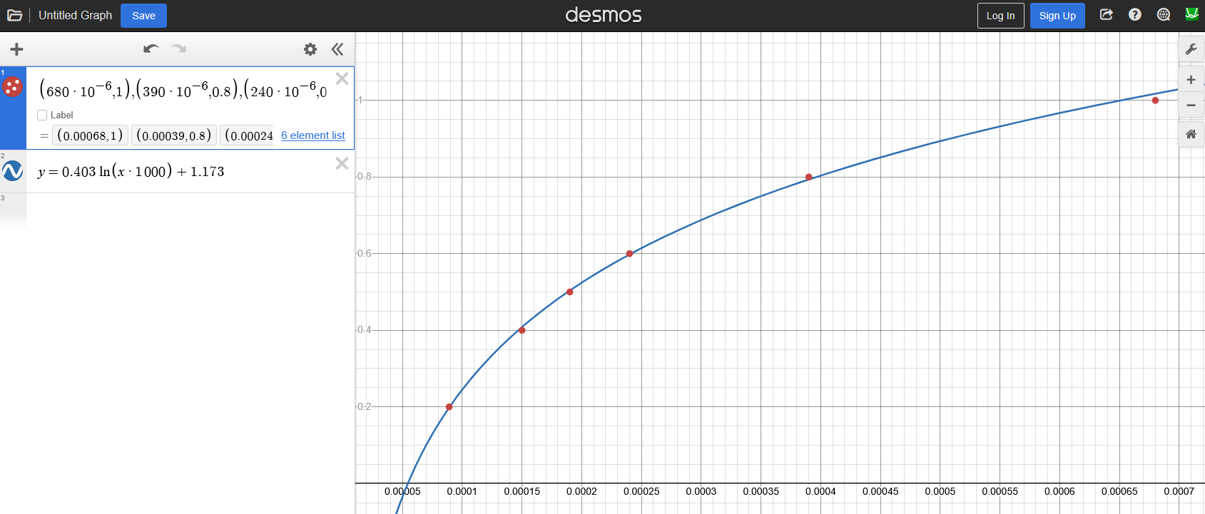Redo the last action
This screenshot has height=514, width=1205.
179,48
